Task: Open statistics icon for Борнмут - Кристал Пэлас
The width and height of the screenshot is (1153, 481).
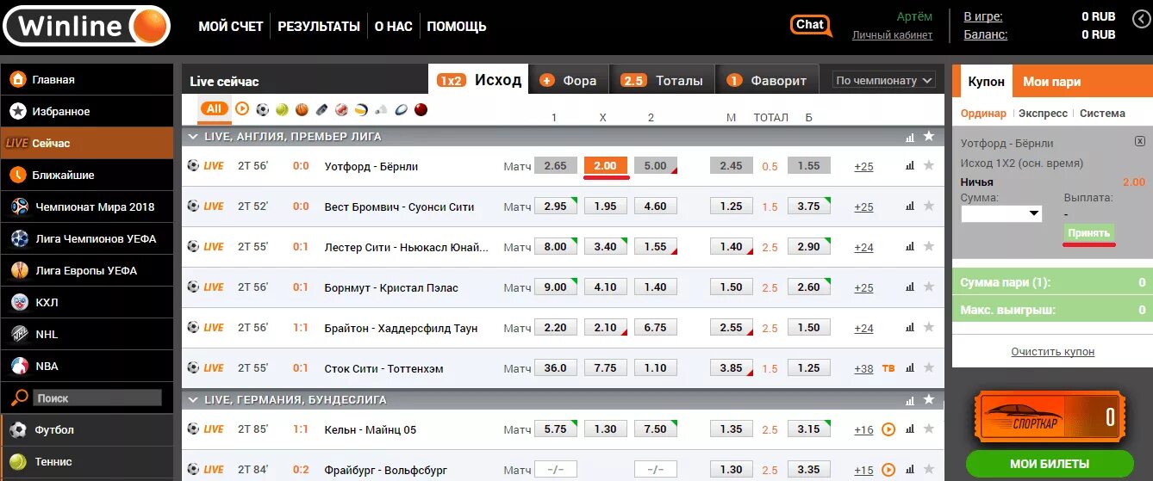Action: click(x=910, y=287)
